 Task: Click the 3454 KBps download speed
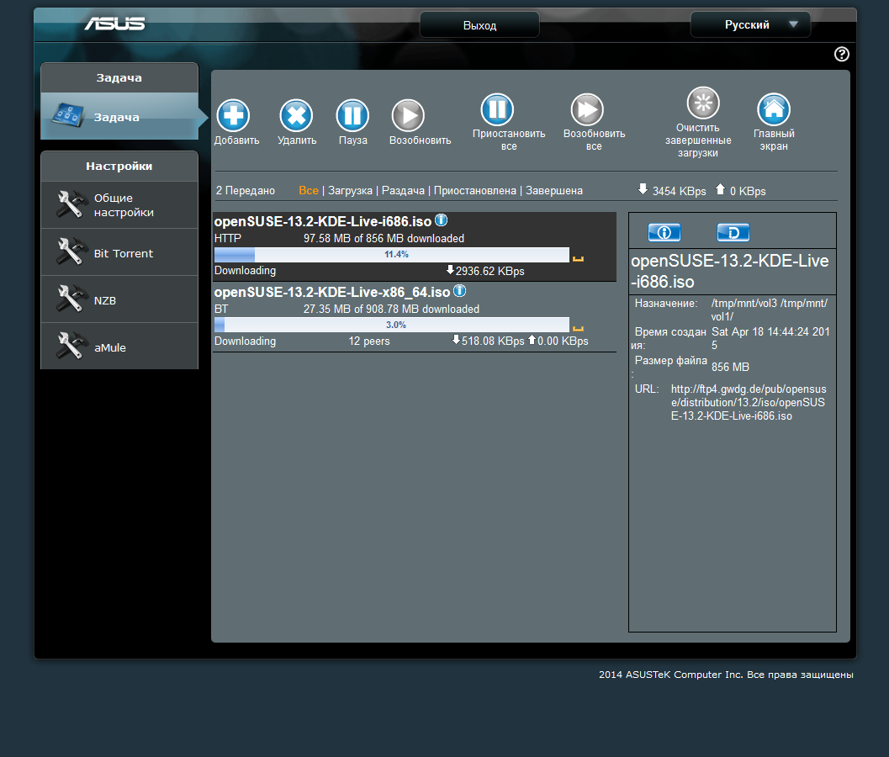click(679, 191)
